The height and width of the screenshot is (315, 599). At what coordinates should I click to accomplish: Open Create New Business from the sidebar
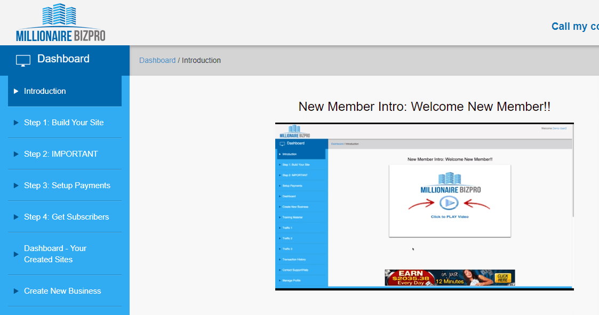point(65,291)
